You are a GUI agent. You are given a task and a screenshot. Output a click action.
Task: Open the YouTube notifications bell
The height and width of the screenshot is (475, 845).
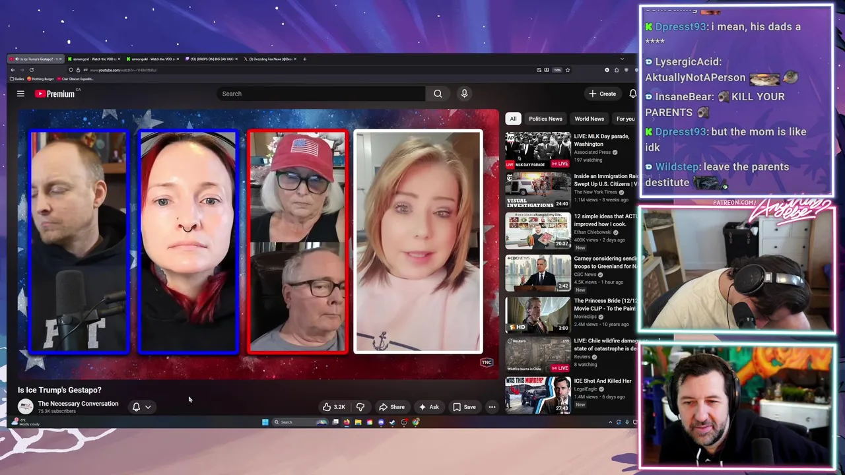[x=632, y=94]
